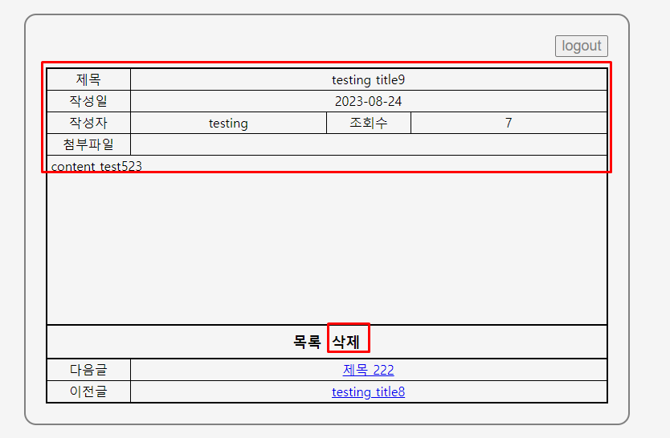Click the 이전글 label cell
The width and height of the screenshot is (670, 438).
pos(88,391)
